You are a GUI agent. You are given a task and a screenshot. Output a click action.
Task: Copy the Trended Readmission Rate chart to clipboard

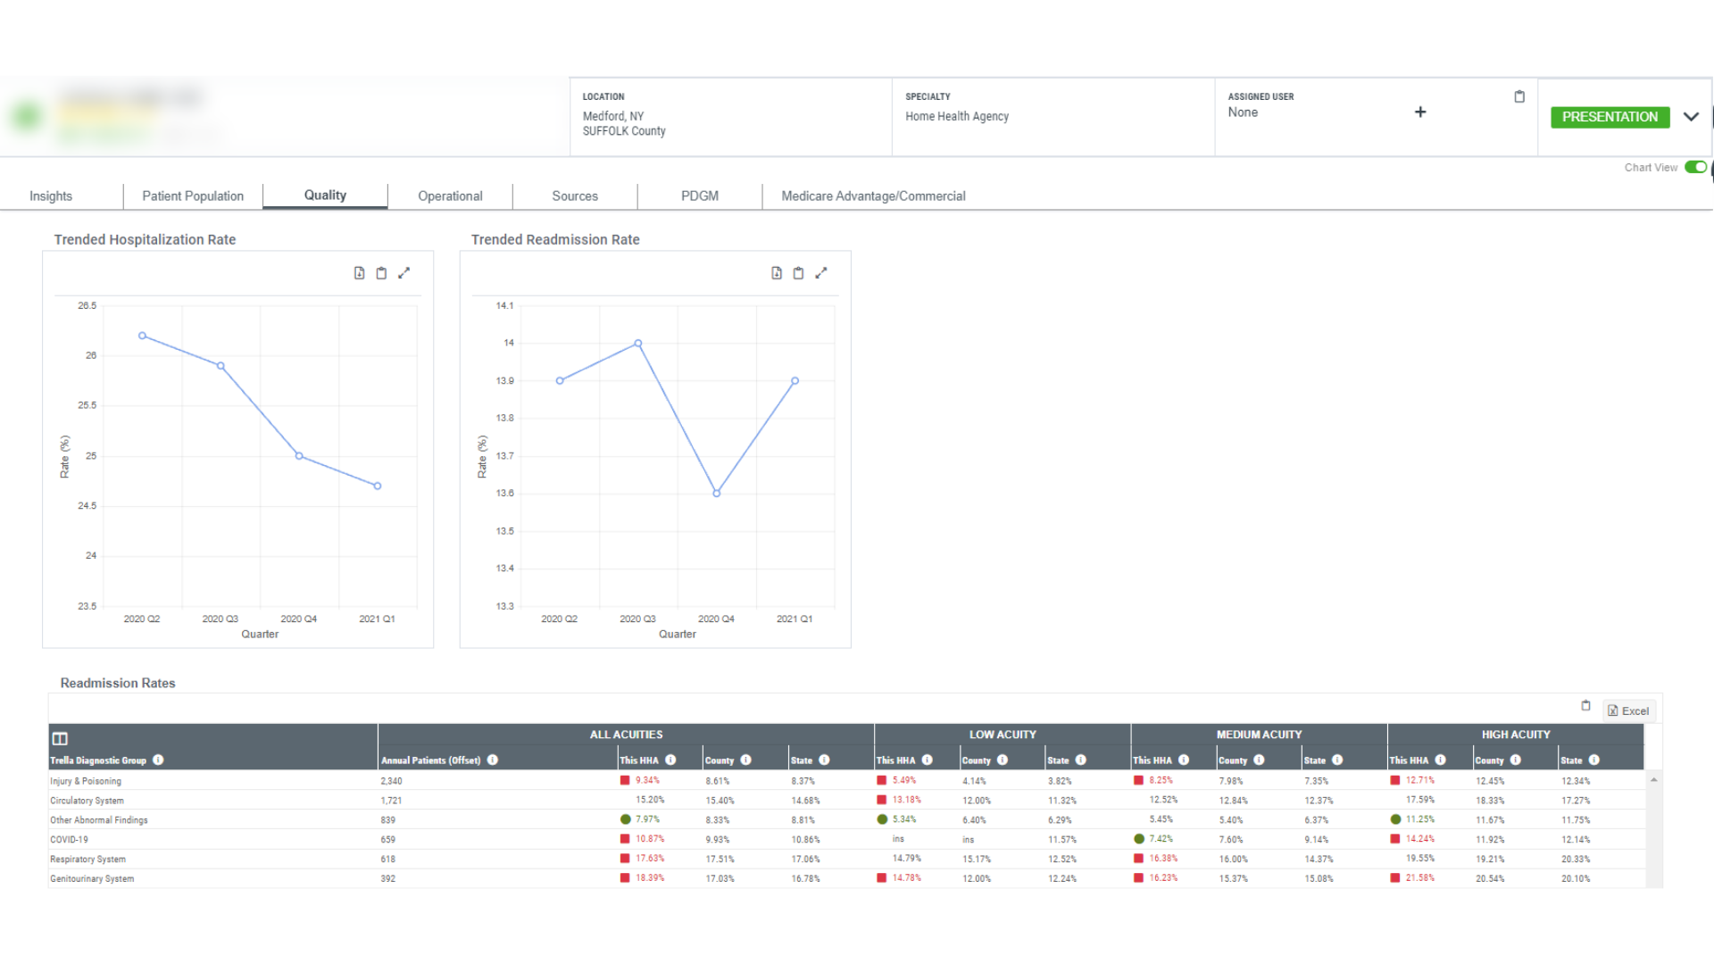[x=798, y=272]
